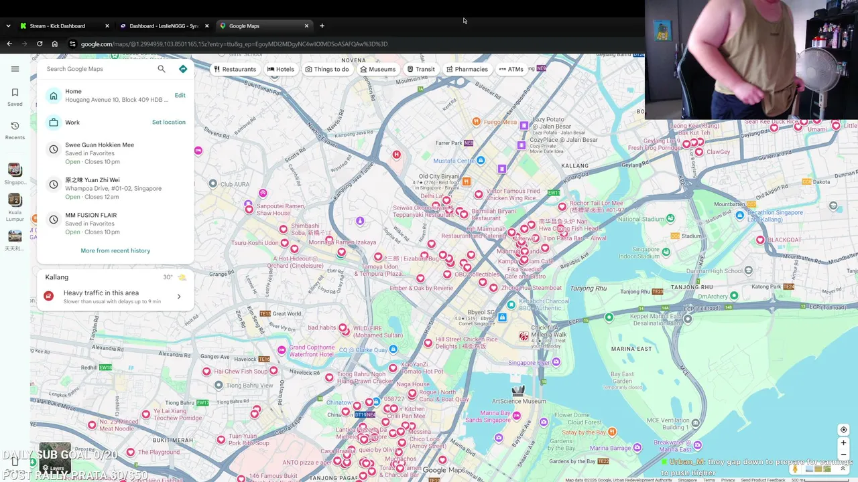Select the ArtScience Museum marker
The width and height of the screenshot is (858, 482).
(x=517, y=391)
